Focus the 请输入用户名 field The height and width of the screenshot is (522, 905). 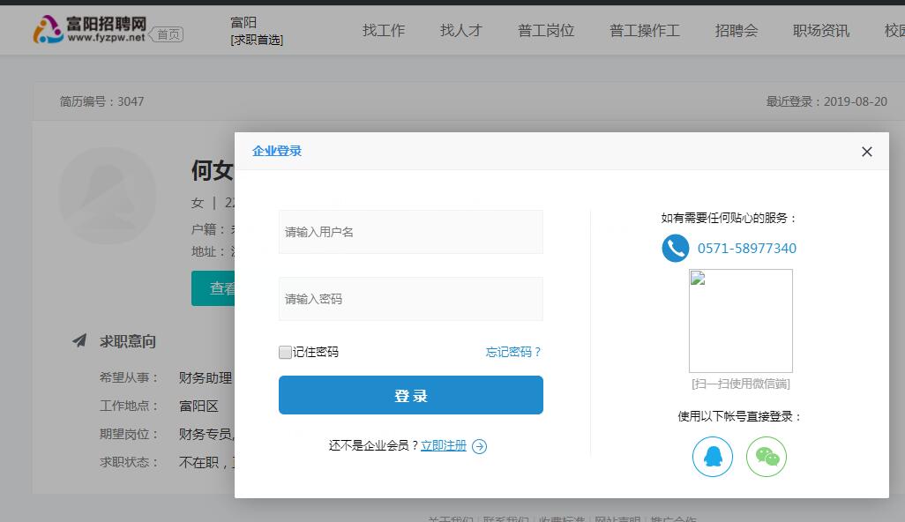[410, 232]
